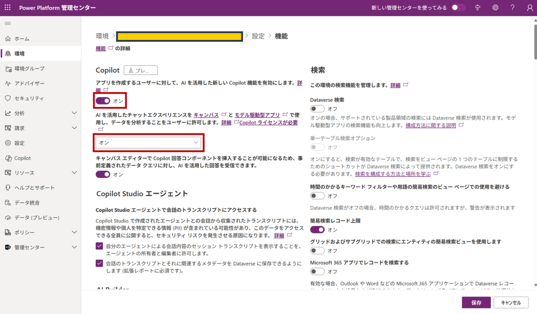The width and height of the screenshot is (537, 314).
Task: Click the キャンセル button
Action: [511, 302]
